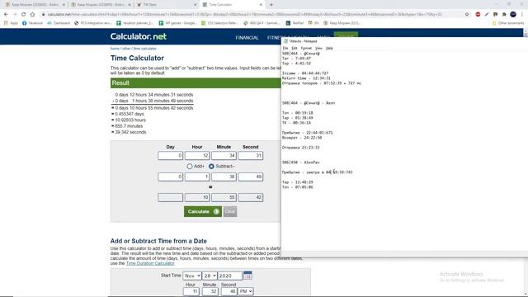Open Notepad's Edit menu
Screen dimensions: 528x297
294,48
